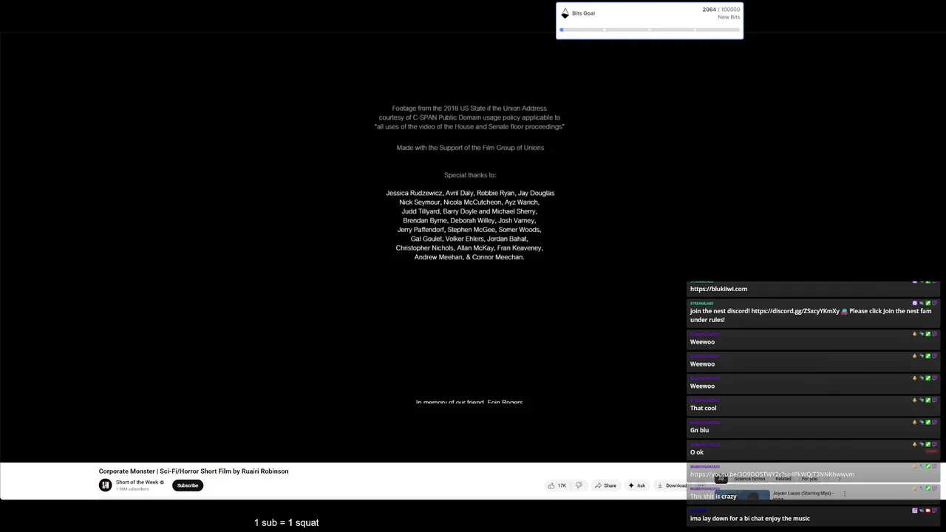Viewport: 946px width, 532px height.
Task: Open the blukiiwi.com link in chat
Action: 718,289
